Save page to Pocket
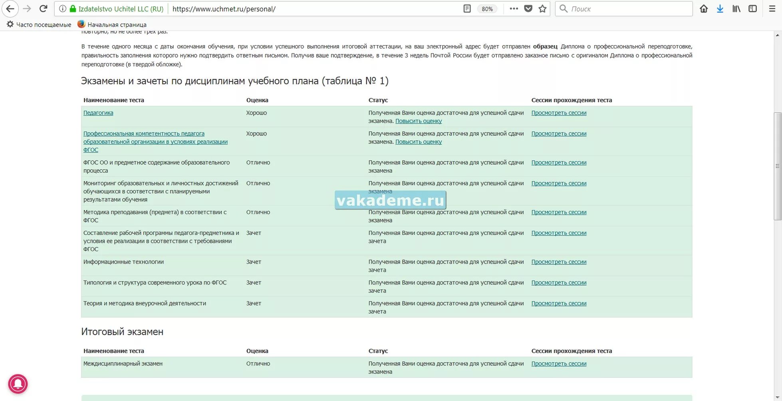Screen dimensions: 782x401 point(528,9)
